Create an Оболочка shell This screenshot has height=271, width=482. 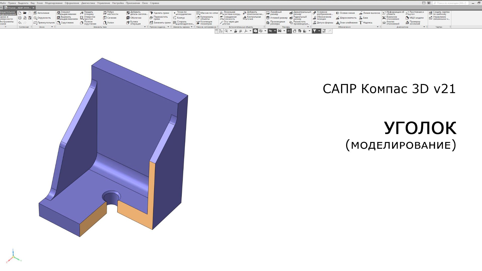click(x=134, y=18)
